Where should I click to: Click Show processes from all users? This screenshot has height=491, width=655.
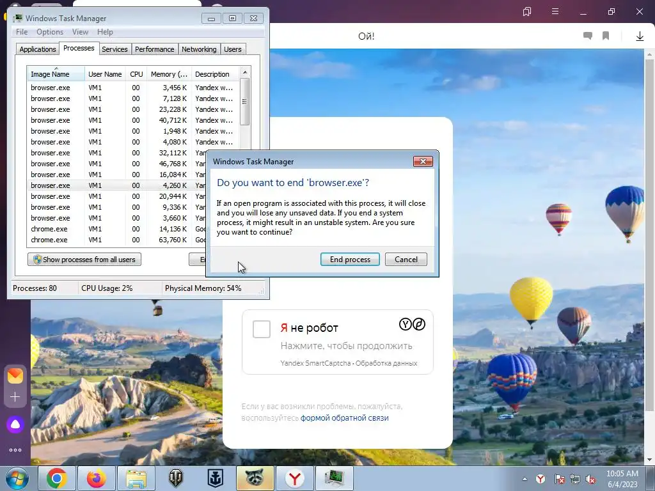84,260
